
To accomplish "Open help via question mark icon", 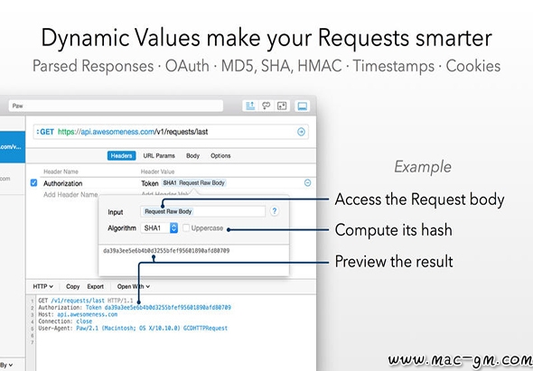I will point(275,211).
